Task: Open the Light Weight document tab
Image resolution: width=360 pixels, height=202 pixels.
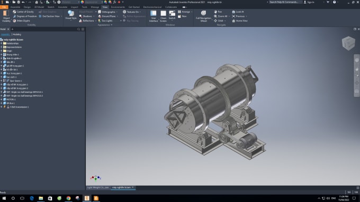Action: 98,187
